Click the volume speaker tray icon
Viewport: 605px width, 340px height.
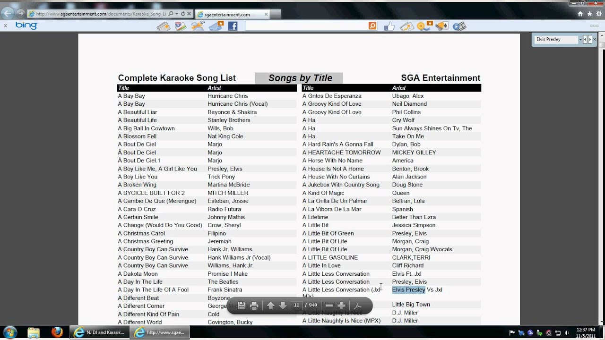[567, 333]
